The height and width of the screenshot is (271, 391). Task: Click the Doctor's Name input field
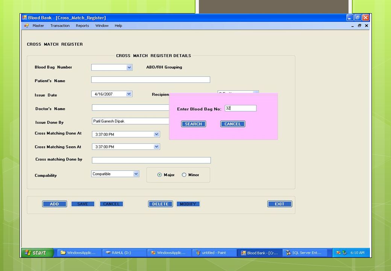pyautogui.click(x=130, y=108)
